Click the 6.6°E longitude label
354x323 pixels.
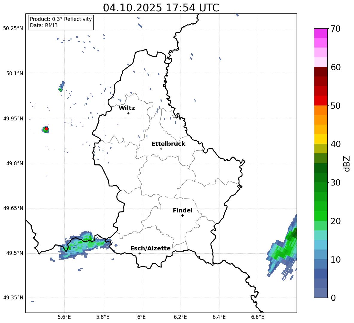pos(258,317)
